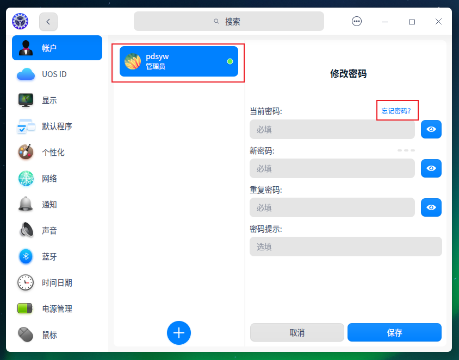
Task: Reveal the 当前密码 current password text
Action: [431, 129]
